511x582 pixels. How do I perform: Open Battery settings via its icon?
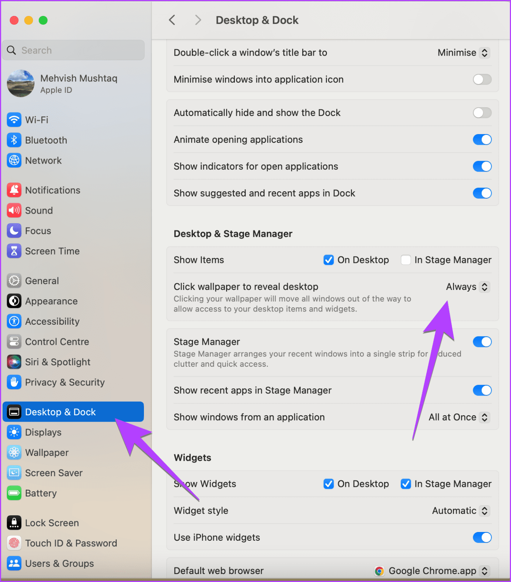(x=14, y=493)
